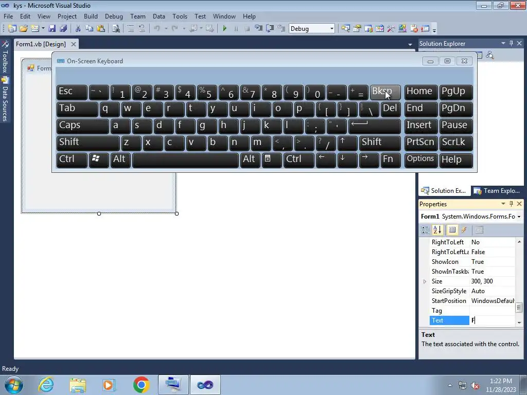The height and width of the screenshot is (395, 527).
Task: Click the Undo arrow icon
Action: (x=157, y=29)
